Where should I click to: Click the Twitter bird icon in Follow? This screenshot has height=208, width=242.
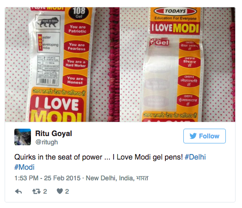point(193,136)
